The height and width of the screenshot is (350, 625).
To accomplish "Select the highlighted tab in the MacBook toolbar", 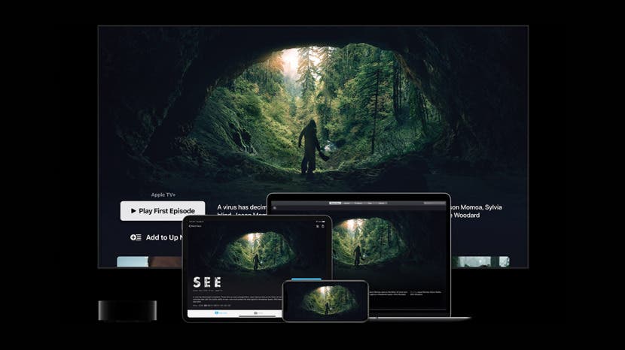I will [335, 204].
